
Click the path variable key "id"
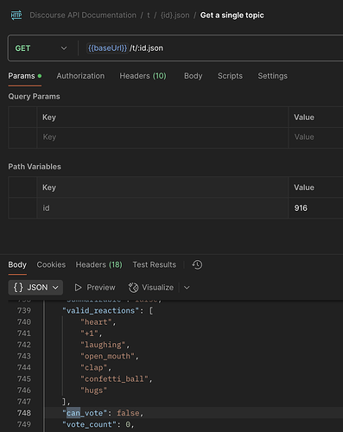pos(46,208)
